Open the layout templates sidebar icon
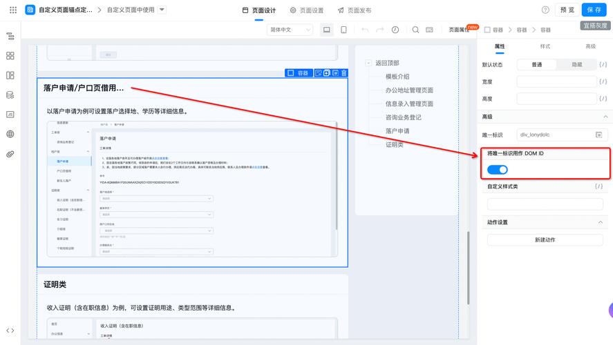 tap(10, 75)
